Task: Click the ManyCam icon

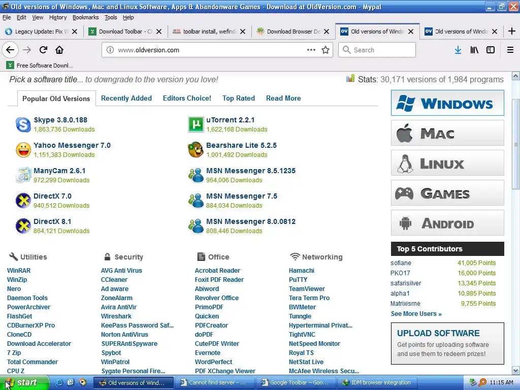Action: click(23, 175)
